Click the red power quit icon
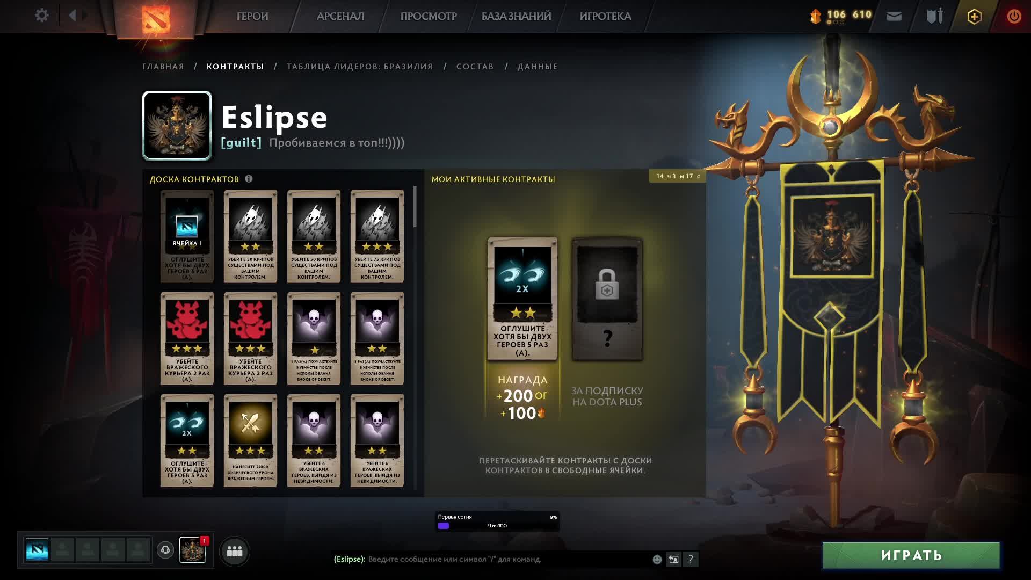Image resolution: width=1031 pixels, height=580 pixels. [x=1014, y=16]
